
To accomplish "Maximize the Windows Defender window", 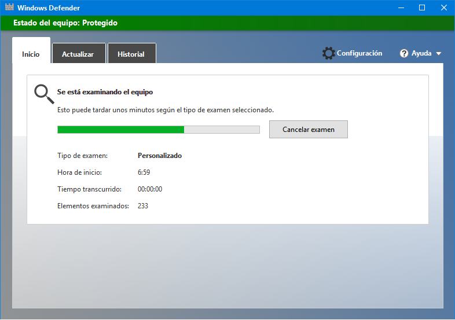I will (x=422, y=8).
